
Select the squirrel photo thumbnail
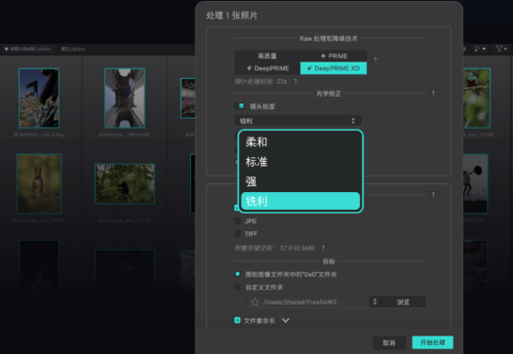click(x=39, y=183)
